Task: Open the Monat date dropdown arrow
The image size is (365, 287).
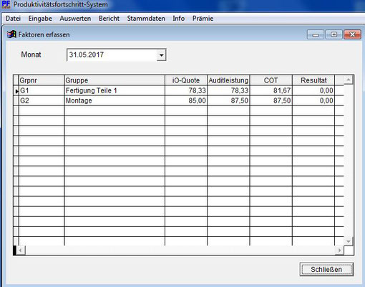Action: pyautogui.click(x=162, y=55)
